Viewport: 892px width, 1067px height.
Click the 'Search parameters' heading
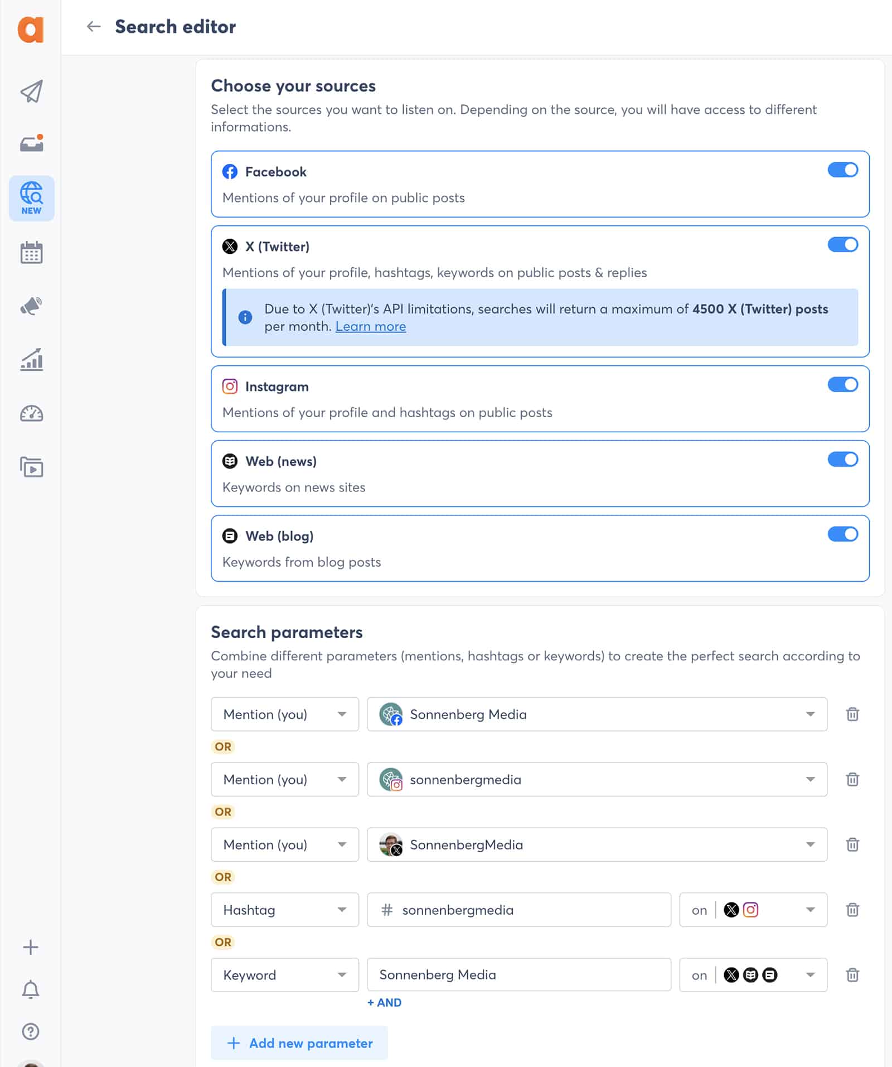(x=287, y=632)
